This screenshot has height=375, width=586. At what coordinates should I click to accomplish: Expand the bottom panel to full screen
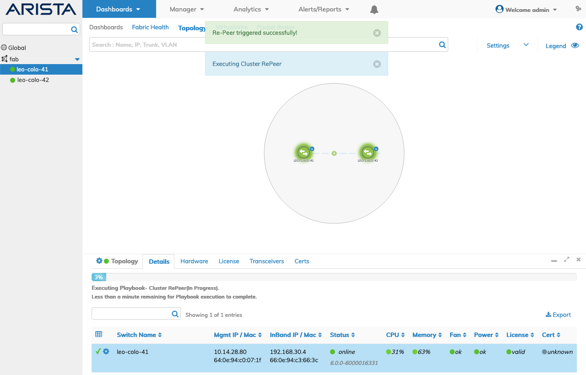point(567,260)
